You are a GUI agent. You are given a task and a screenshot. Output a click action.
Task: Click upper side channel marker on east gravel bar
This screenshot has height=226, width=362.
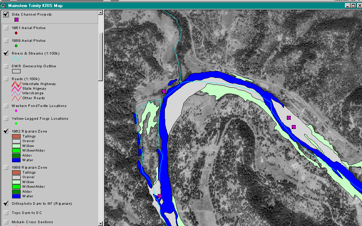pyautogui.click(x=289, y=118)
